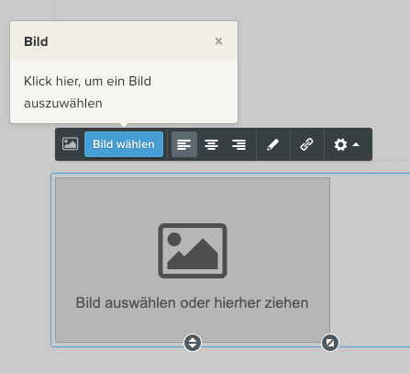
Task: Click 'Bild auswählen oder hierher ziehen' text
Action: click(x=192, y=303)
